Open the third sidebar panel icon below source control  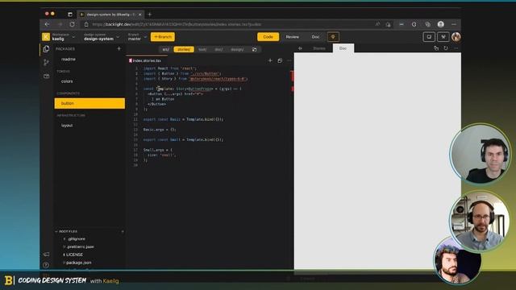pyautogui.click(x=46, y=76)
